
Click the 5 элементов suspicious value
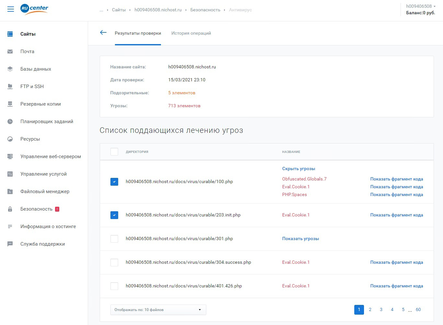click(182, 93)
